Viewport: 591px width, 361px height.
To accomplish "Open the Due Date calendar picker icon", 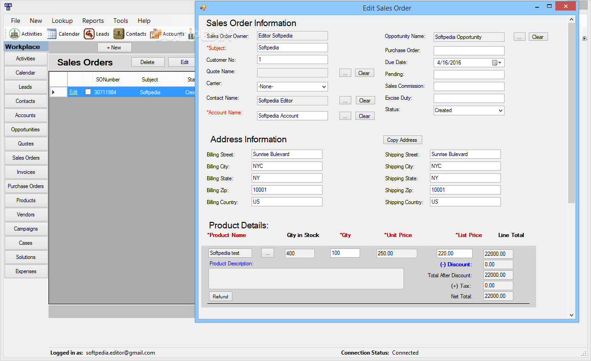I will tap(496, 63).
